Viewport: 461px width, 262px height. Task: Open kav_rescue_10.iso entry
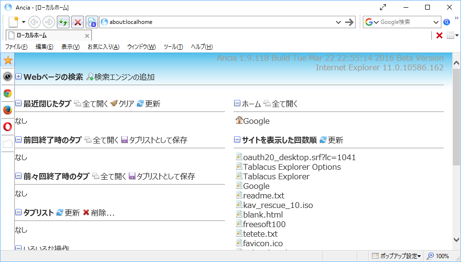click(x=278, y=205)
